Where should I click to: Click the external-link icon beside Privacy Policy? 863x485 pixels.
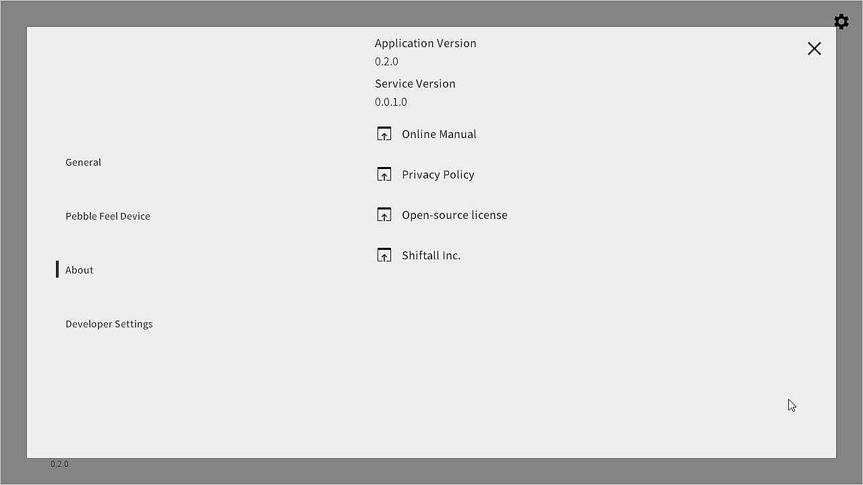384,174
